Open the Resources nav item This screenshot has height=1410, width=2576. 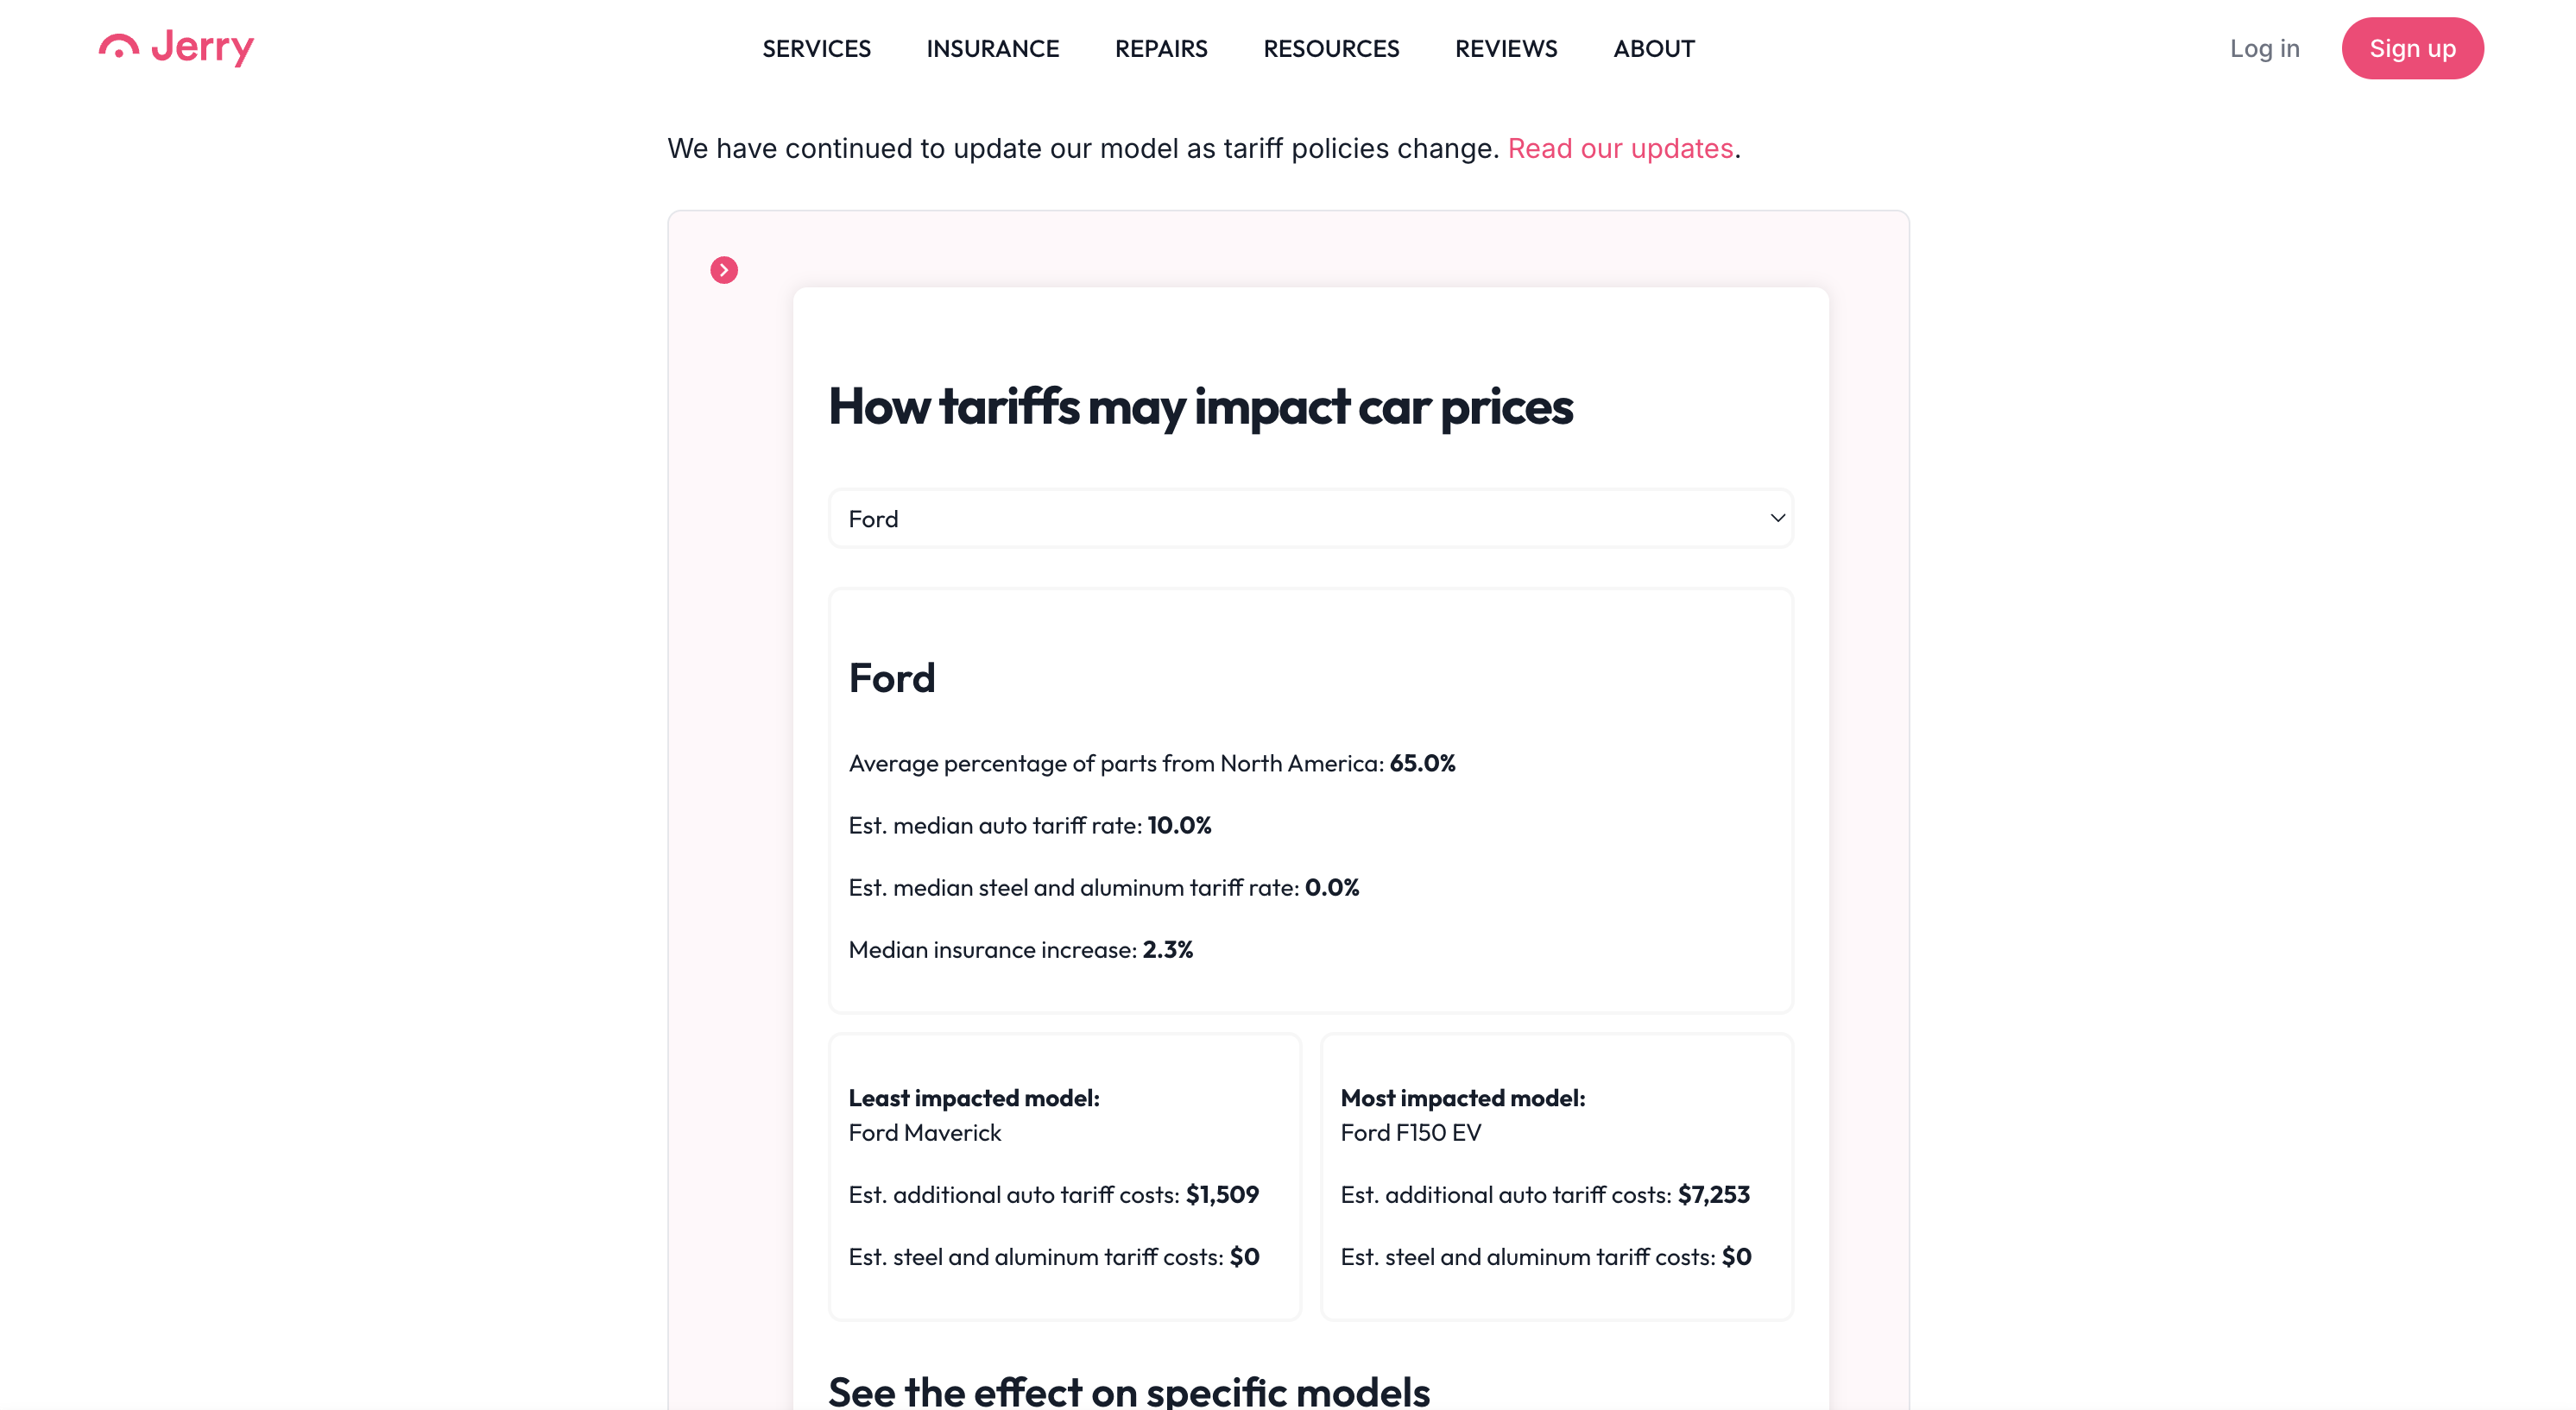(1331, 48)
